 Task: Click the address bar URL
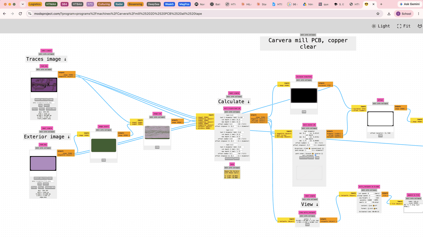pos(118,14)
